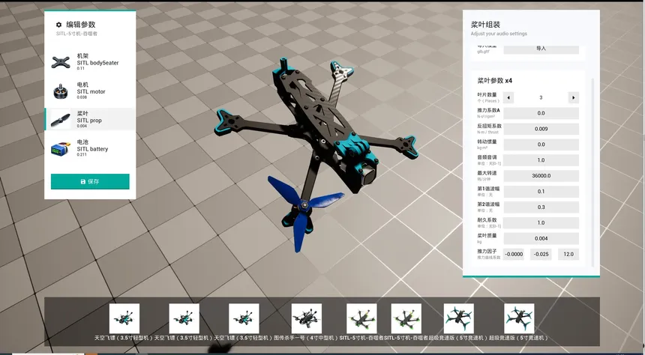Click the 保存 save button
Image resolution: width=645 pixels, height=355 pixels.
click(90, 181)
